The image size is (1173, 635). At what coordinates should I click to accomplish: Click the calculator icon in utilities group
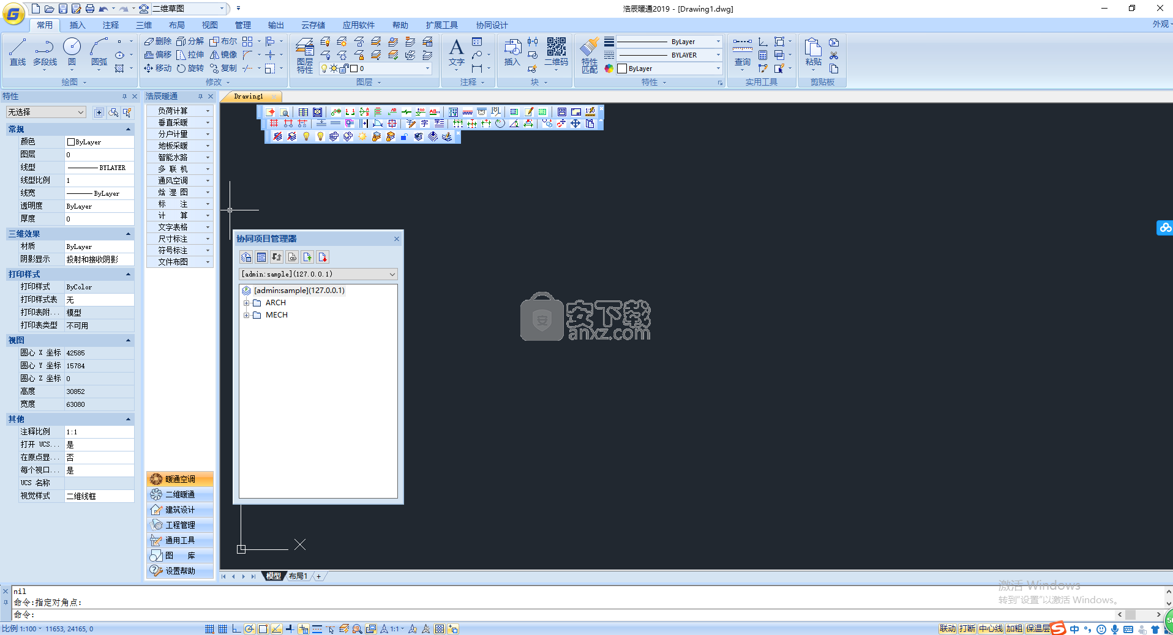763,55
